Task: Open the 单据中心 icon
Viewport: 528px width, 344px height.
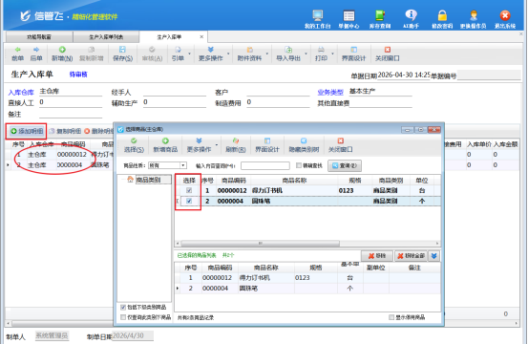Action: click(348, 19)
